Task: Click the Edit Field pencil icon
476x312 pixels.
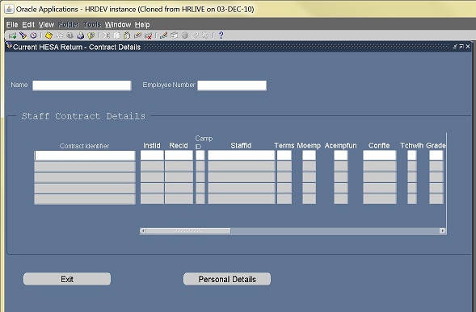Action: click(163, 35)
